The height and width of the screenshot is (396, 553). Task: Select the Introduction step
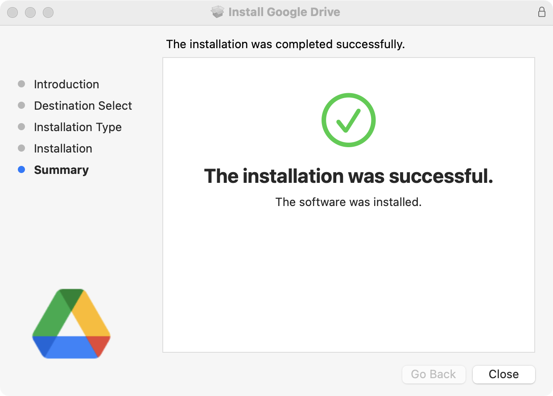[x=66, y=84]
